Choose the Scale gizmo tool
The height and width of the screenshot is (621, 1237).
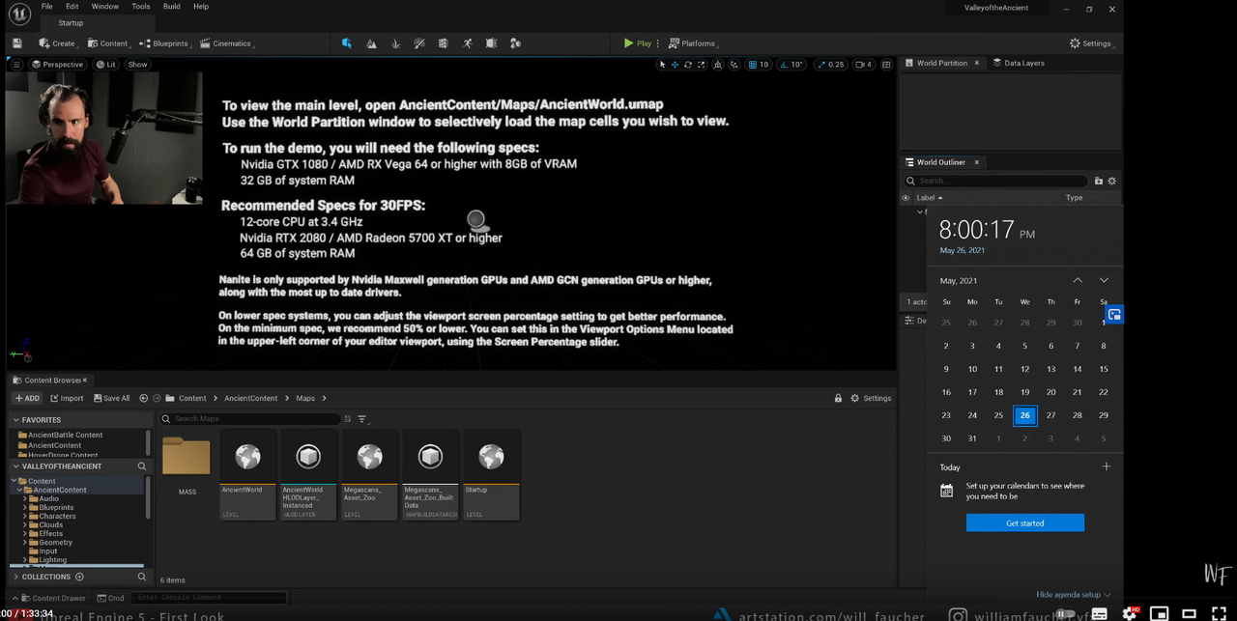(701, 65)
